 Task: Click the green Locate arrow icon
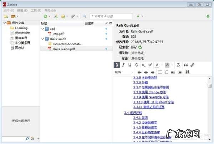tap(138, 16)
